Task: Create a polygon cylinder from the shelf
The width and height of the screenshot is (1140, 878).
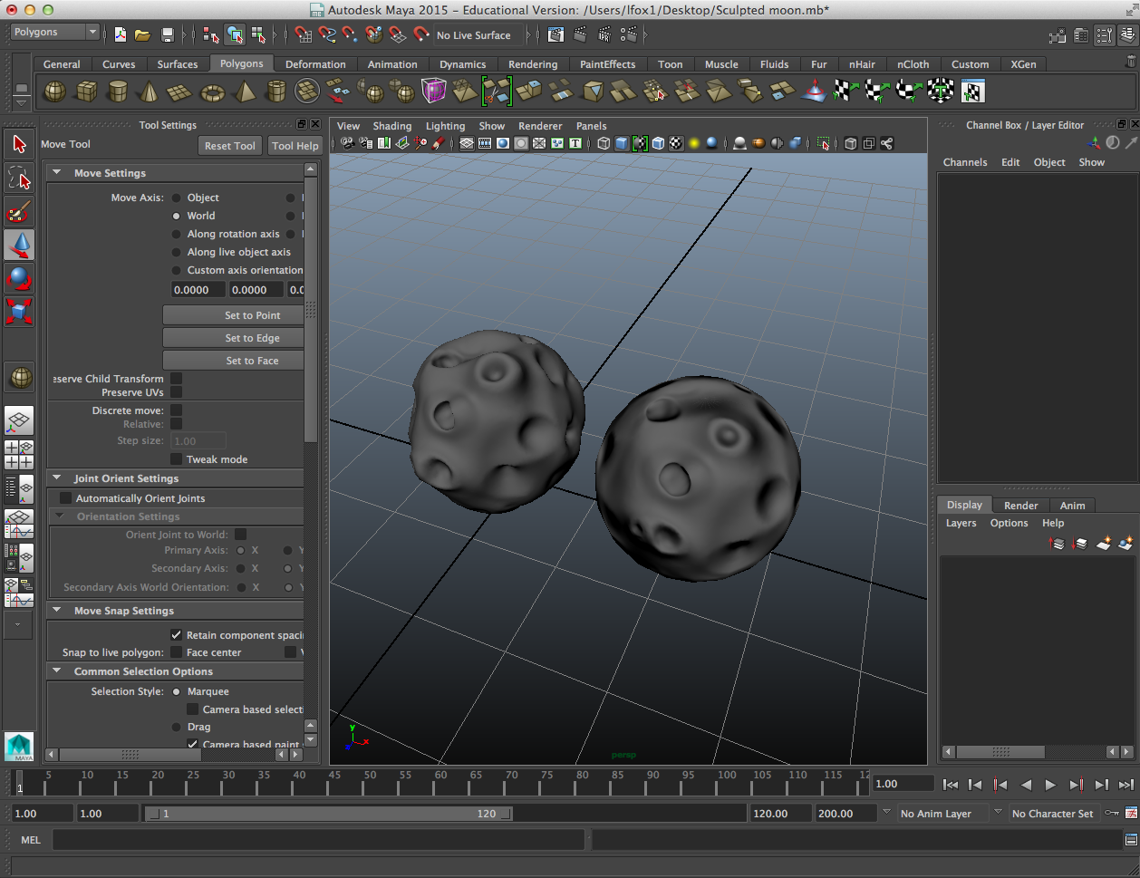Action: (118, 92)
